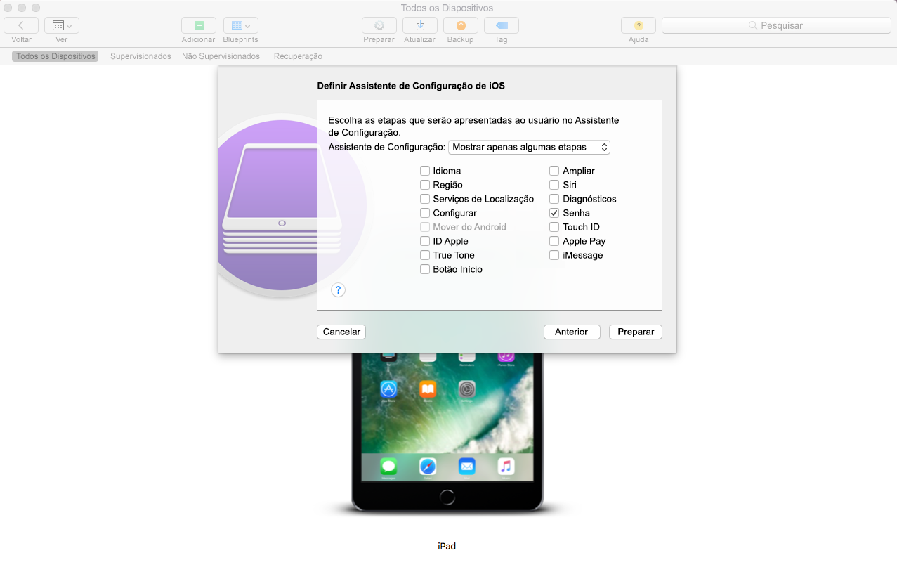
Task: Click the Messages icon on iPad dock
Action: point(388,466)
